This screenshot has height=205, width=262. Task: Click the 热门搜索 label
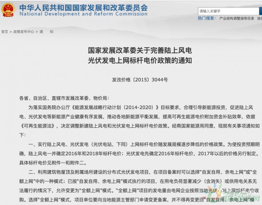coord(207,18)
